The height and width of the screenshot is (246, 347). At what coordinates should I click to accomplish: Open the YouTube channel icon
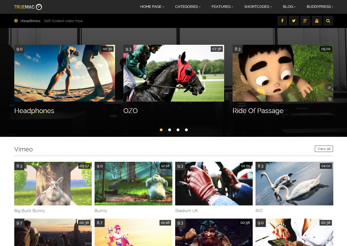click(x=316, y=21)
